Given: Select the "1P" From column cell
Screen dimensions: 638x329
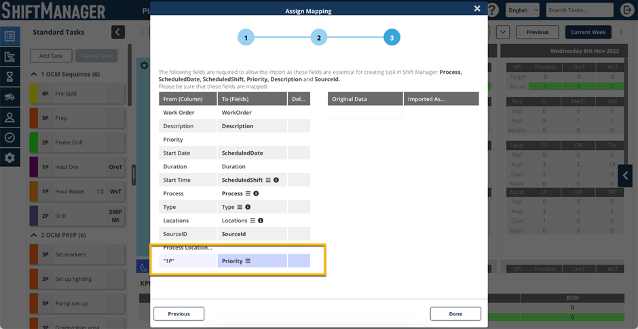Looking at the screenshot, I should 188,261.
